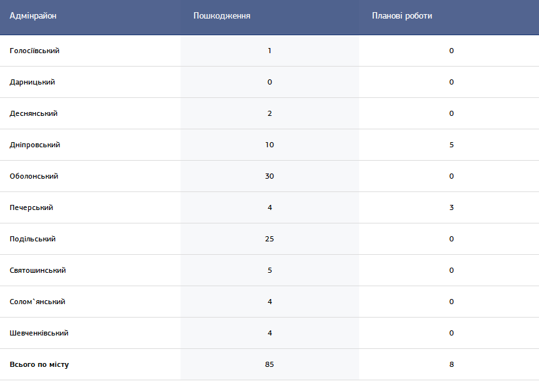Click the Адмінрайон column header

coord(33,16)
